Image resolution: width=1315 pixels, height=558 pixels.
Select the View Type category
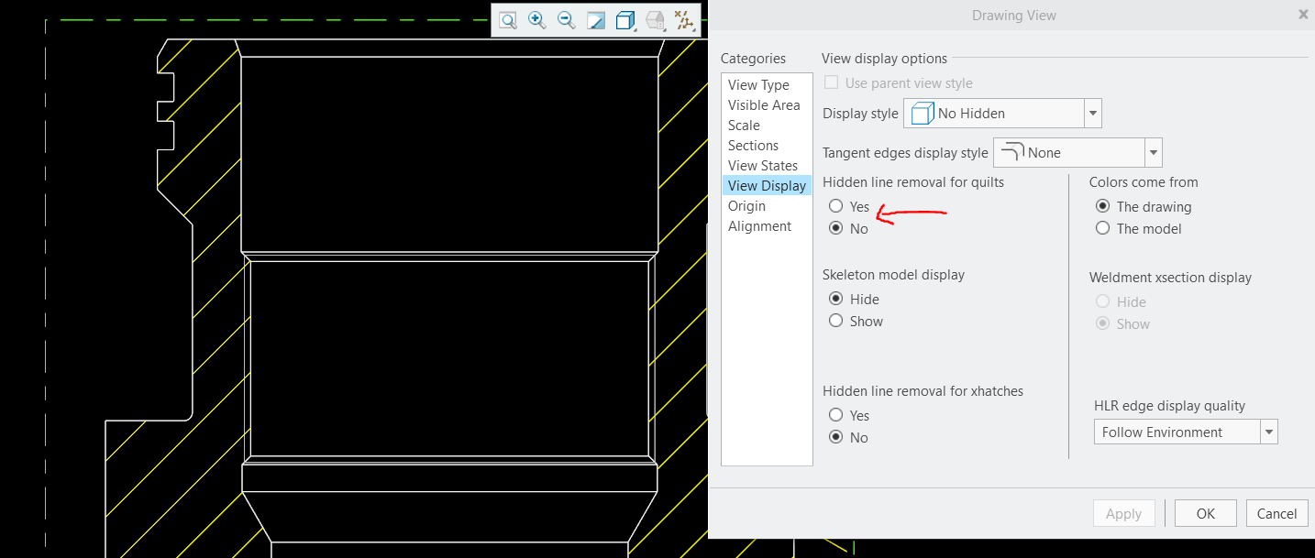[x=758, y=85]
